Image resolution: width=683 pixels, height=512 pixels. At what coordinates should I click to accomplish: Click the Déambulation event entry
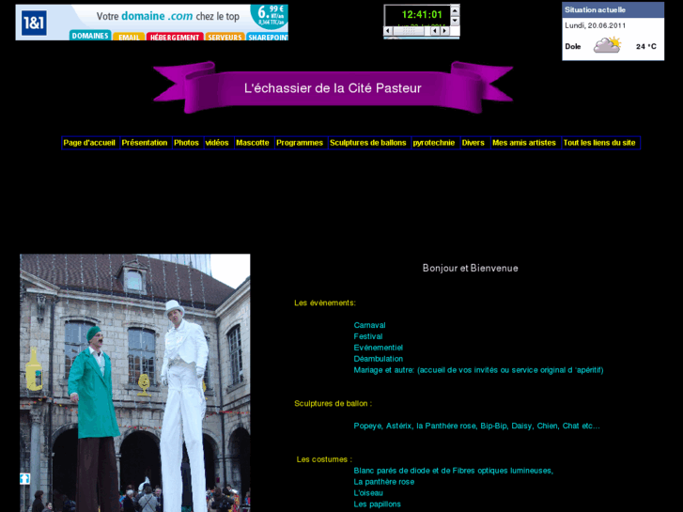(x=378, y=359)
